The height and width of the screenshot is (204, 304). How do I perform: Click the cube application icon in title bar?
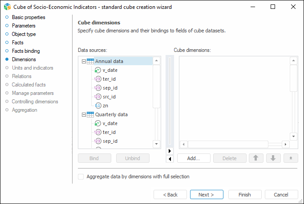[7, 7]
